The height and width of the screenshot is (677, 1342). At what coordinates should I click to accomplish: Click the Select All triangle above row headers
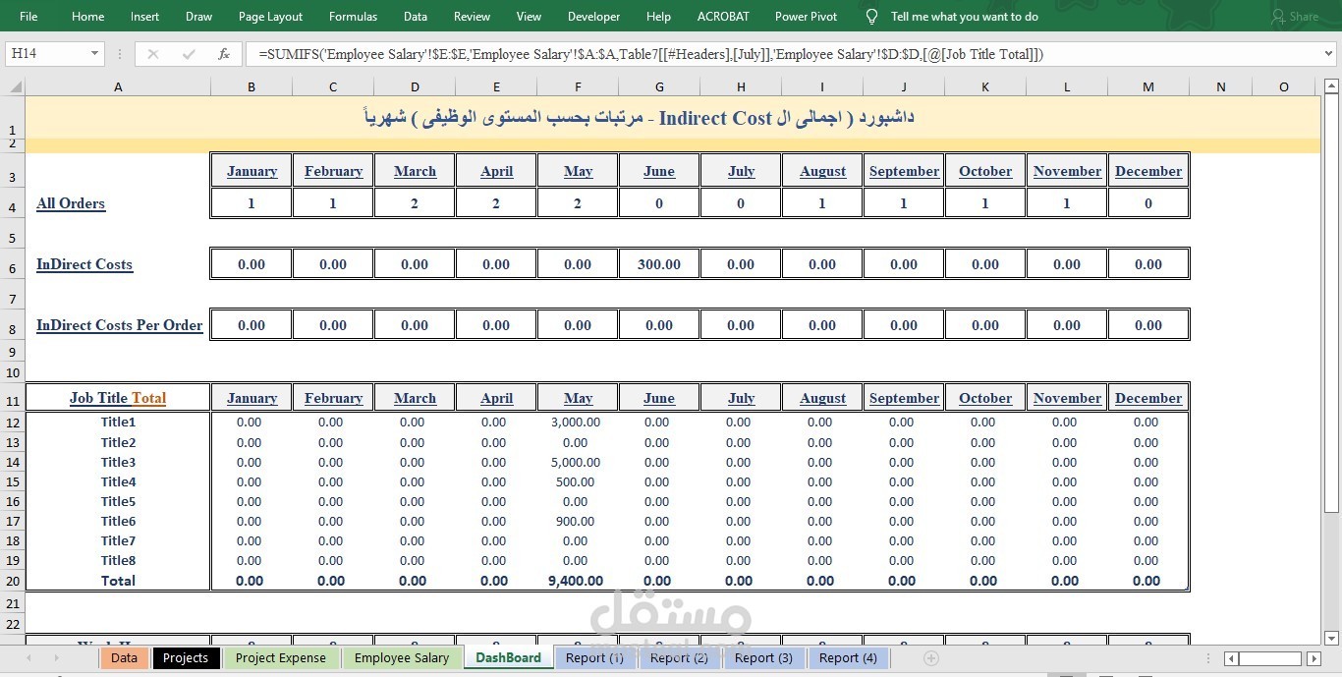tap(14, 86)
